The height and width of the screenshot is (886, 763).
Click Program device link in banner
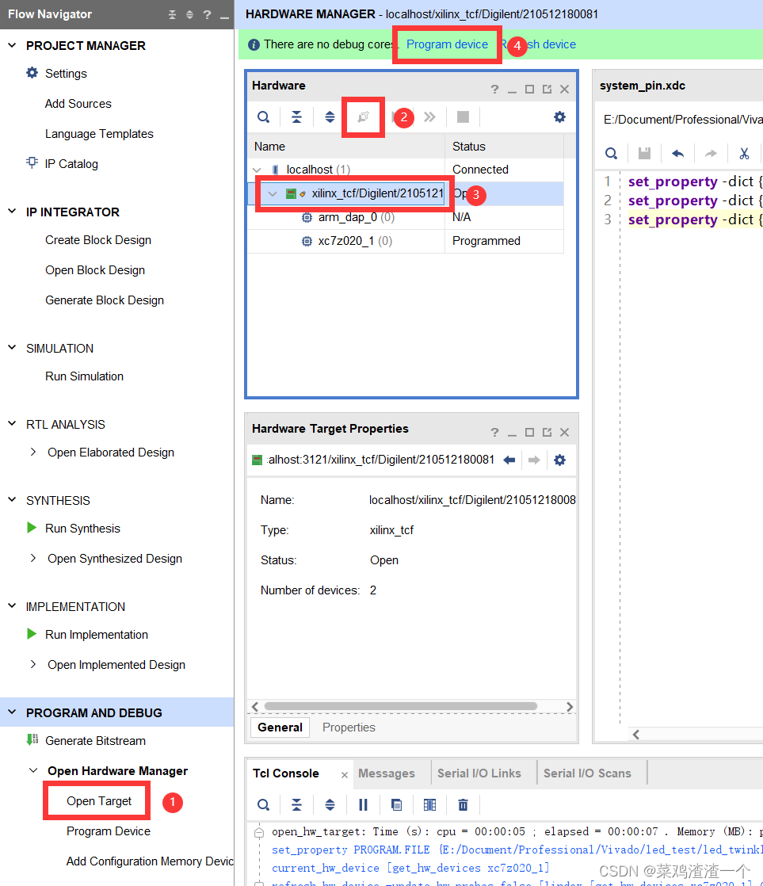[447, 44]
